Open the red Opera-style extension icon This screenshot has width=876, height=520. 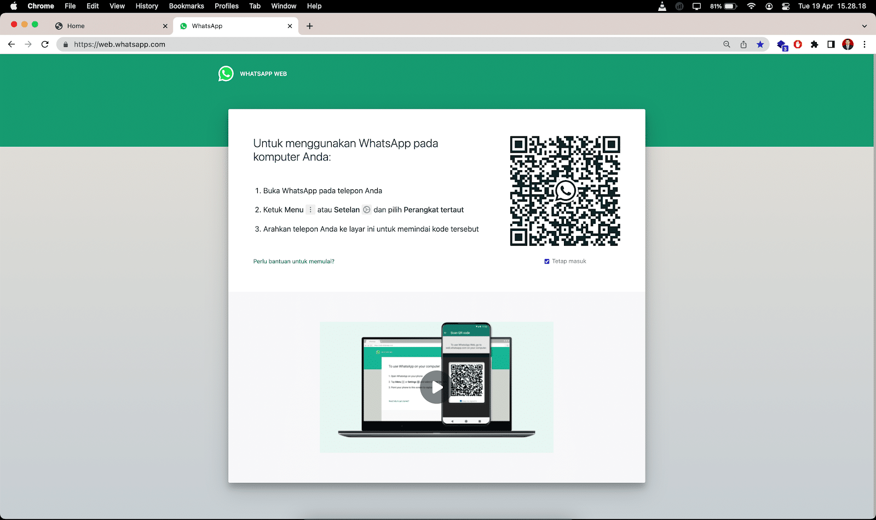(x=798, y=44)
